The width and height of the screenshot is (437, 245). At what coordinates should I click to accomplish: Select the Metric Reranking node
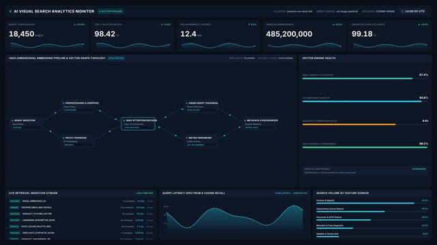point(200,142)
